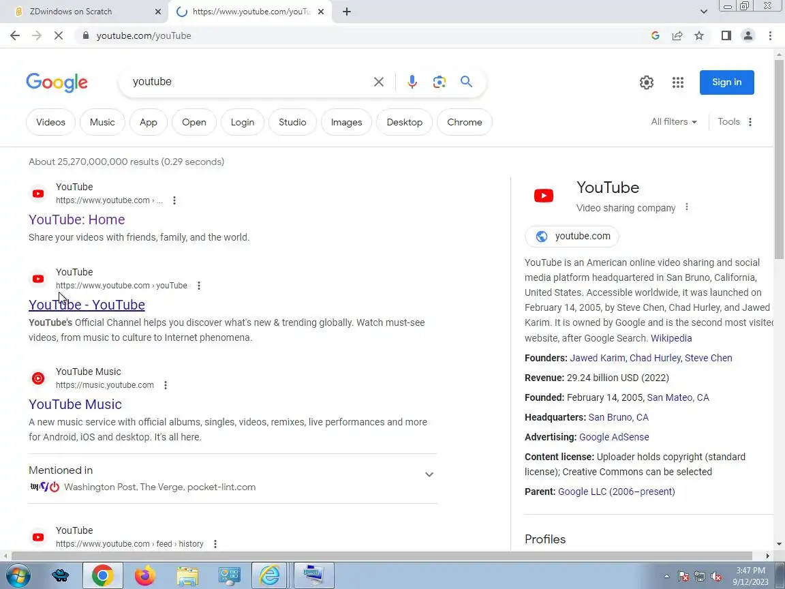Open the Google apps grid

coord(678,82)
